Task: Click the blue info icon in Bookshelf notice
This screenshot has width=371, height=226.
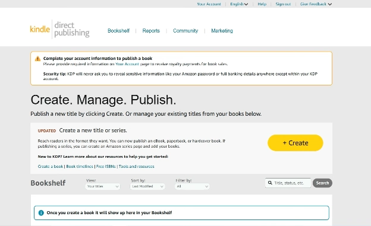Action: (x=41, y=213)
